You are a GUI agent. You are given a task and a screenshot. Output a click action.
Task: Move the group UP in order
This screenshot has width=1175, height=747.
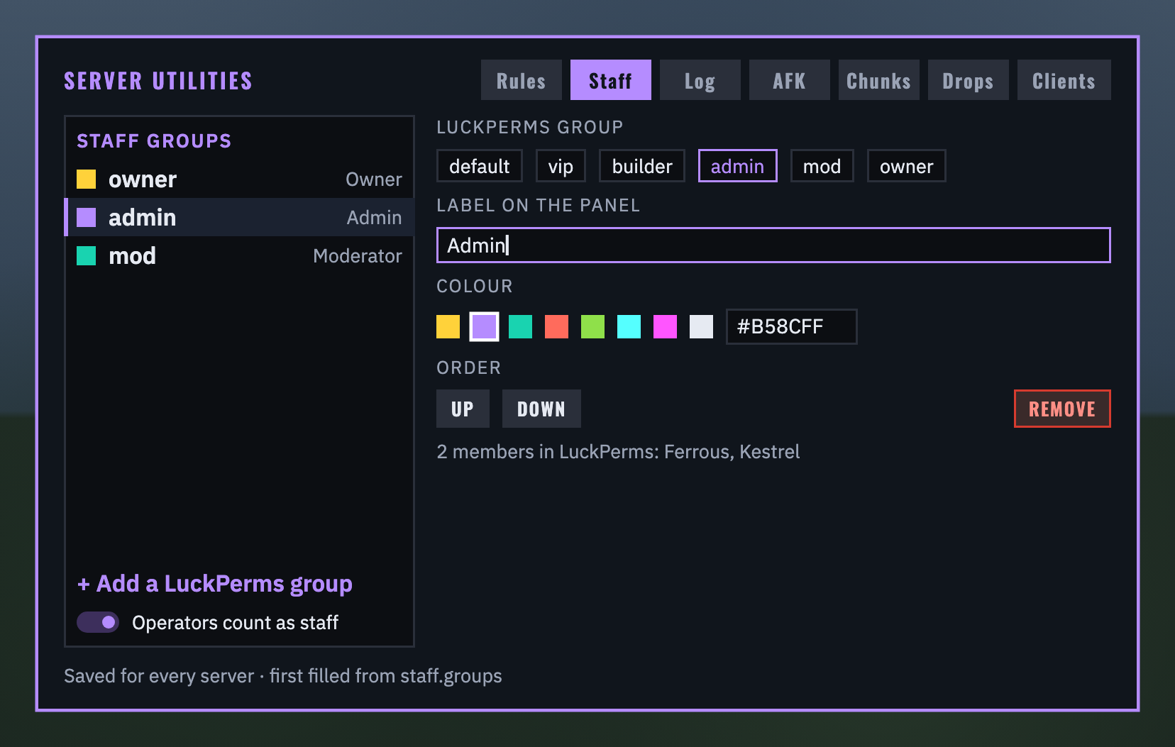tap(463, 409)
